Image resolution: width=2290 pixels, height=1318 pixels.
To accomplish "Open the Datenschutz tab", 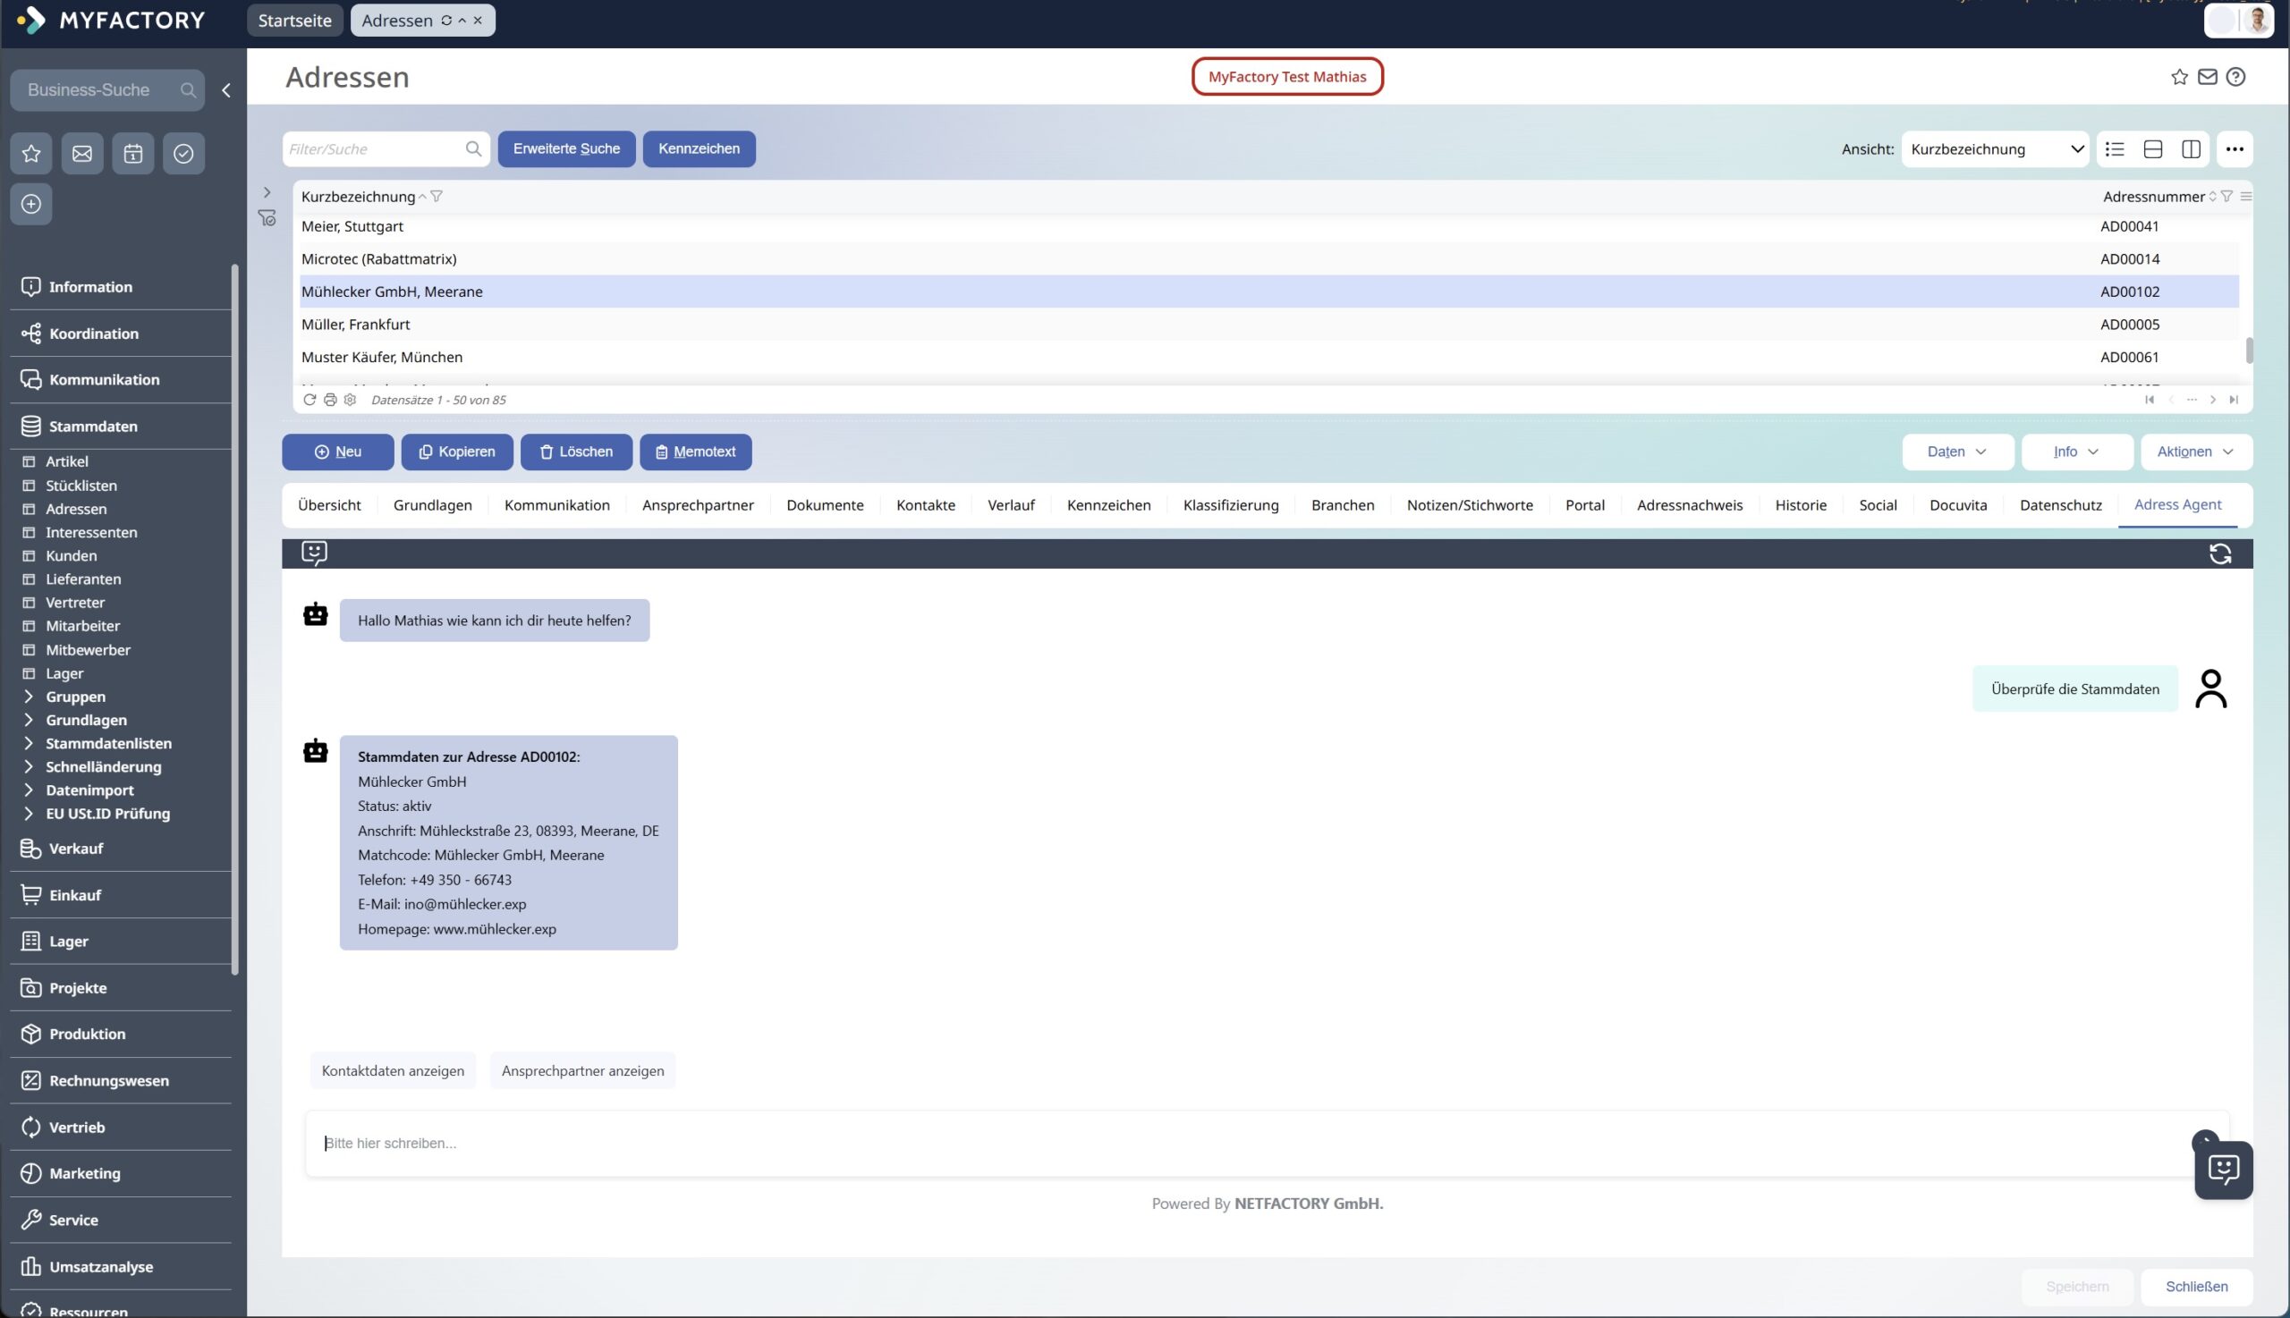I will (2060, 505).
